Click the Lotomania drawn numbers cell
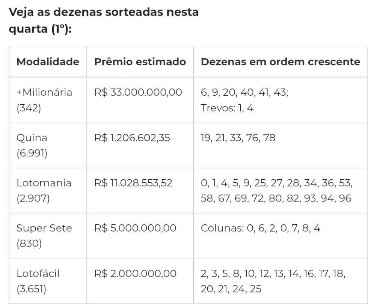 [x=281, y=191]
